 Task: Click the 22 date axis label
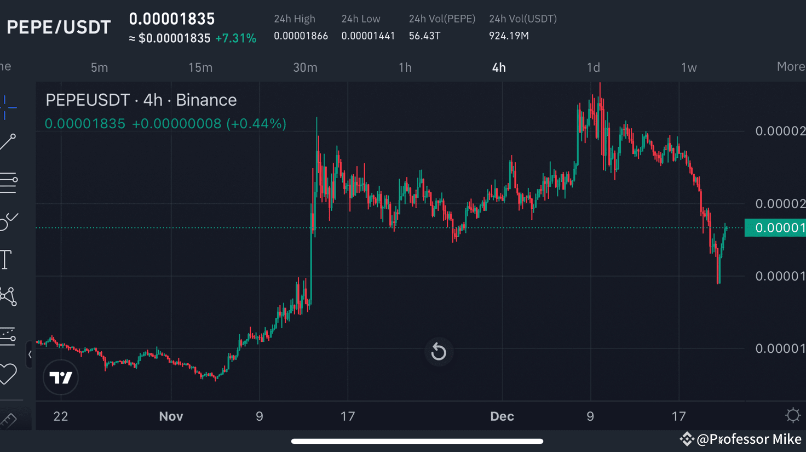click(x=61, y=416)
